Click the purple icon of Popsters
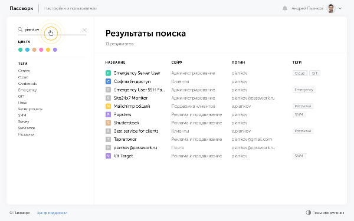This screenshot has height=221, width=354. (x=108, y=114)
